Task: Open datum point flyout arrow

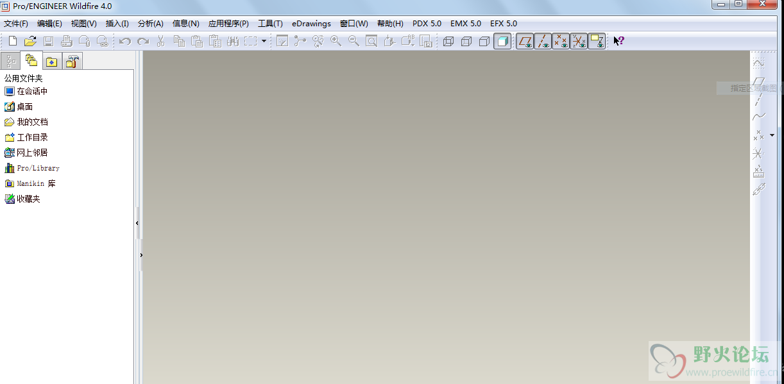Action: click(772, 135)
